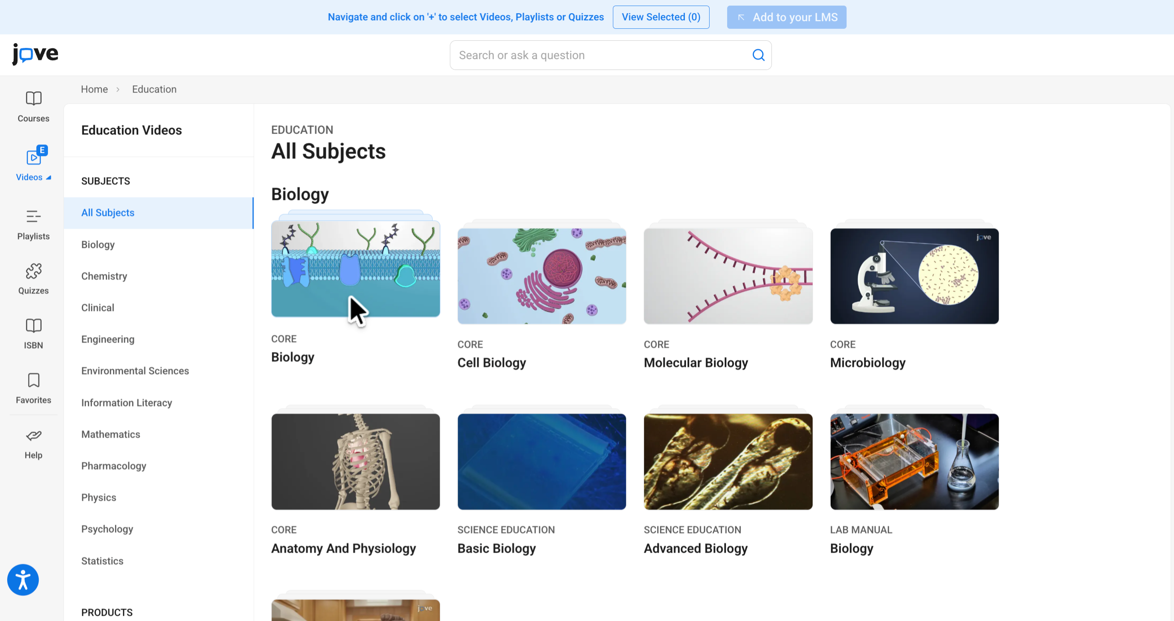Go to Home breadcrumb link
This screenshot has height=621, width=1174.
[94, 89]
